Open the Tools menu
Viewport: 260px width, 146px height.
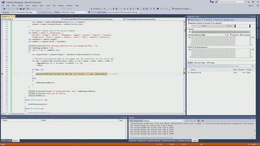coord(48,5)
